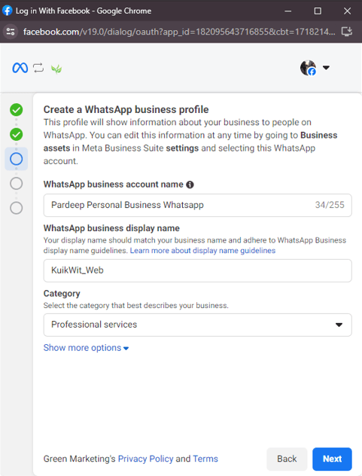Image resolution: width=362 pixels, height=476 pixels.
Task: Edit the WhatsApp business account name field
Action: 197,205
